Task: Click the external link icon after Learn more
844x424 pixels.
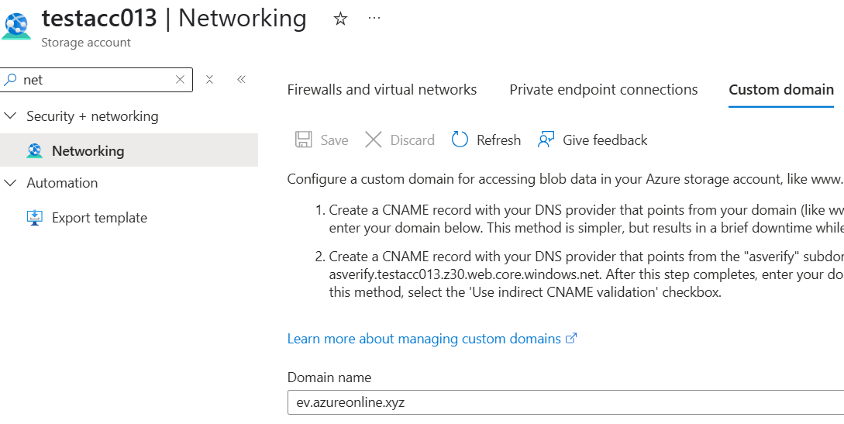Action: click(x=571, y=339)
